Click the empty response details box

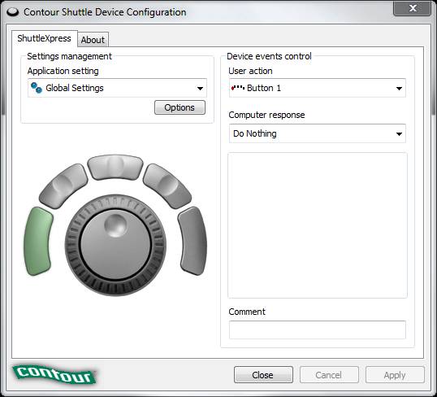318,225
